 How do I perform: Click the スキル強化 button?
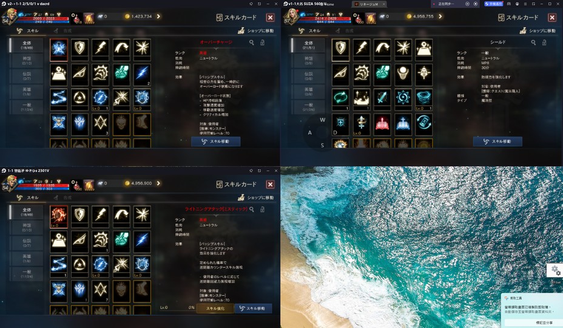(x=215, y=308)
